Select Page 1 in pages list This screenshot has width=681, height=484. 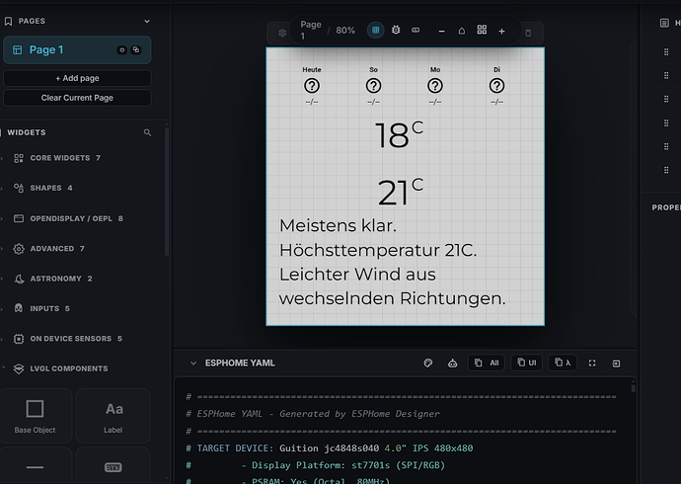click(x=77, y=50)
